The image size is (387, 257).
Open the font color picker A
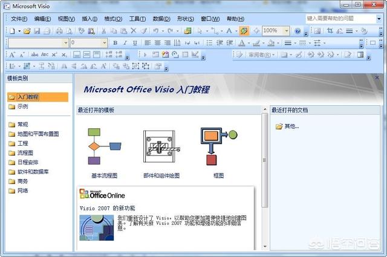(x=242, y=43)
